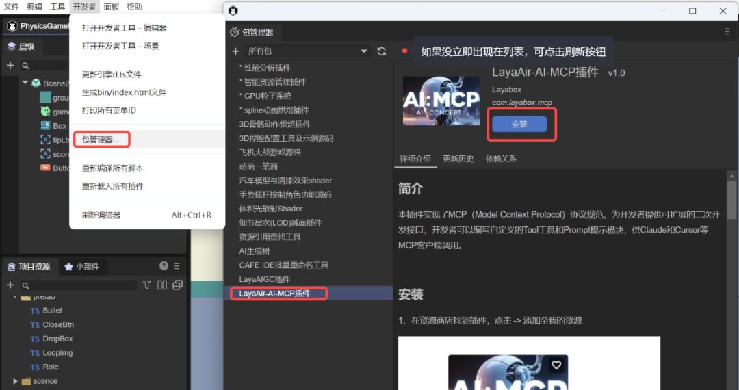Viewport: 739px width, 390px height.
Task: Open the 文件 menu
Action: [x=12, y=7]
